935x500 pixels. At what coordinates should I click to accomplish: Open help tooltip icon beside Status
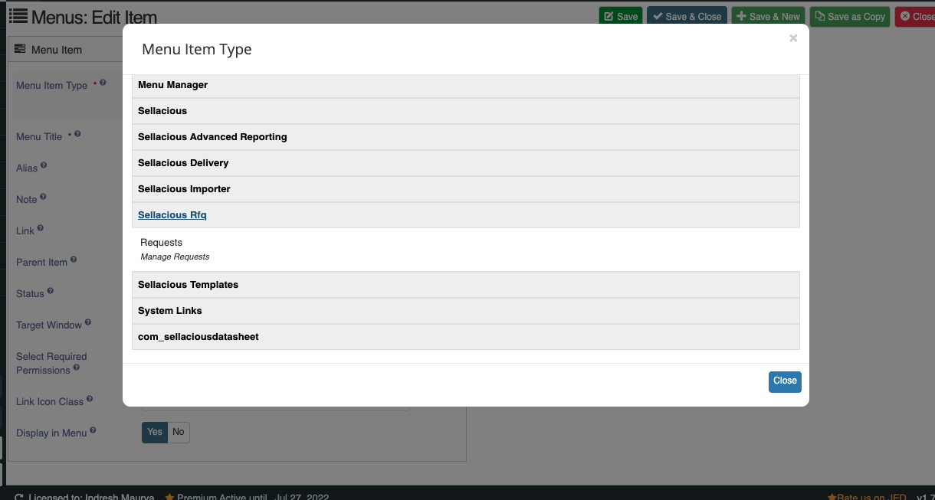pos(51,291)
